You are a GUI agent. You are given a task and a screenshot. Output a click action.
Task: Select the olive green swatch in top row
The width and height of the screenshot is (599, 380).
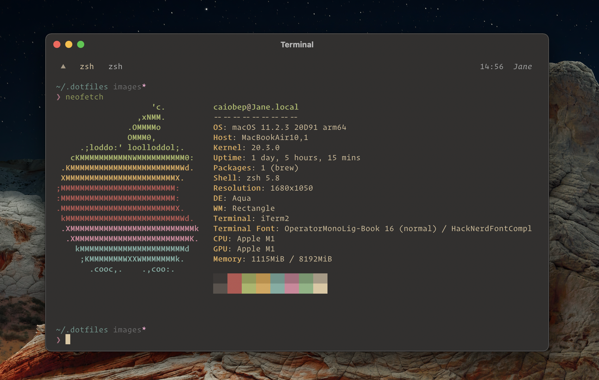pos(249,278)
